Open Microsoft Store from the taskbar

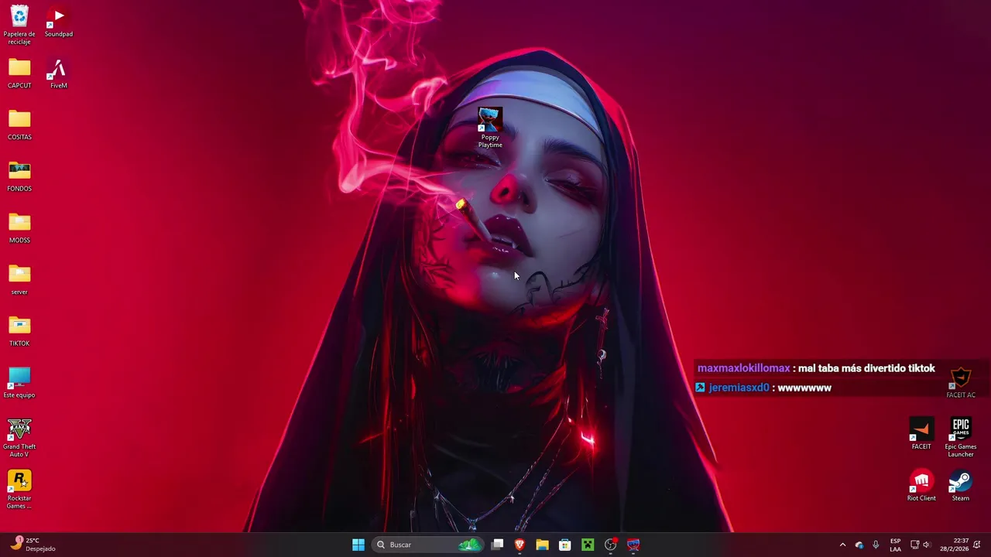tap(565, 545)
